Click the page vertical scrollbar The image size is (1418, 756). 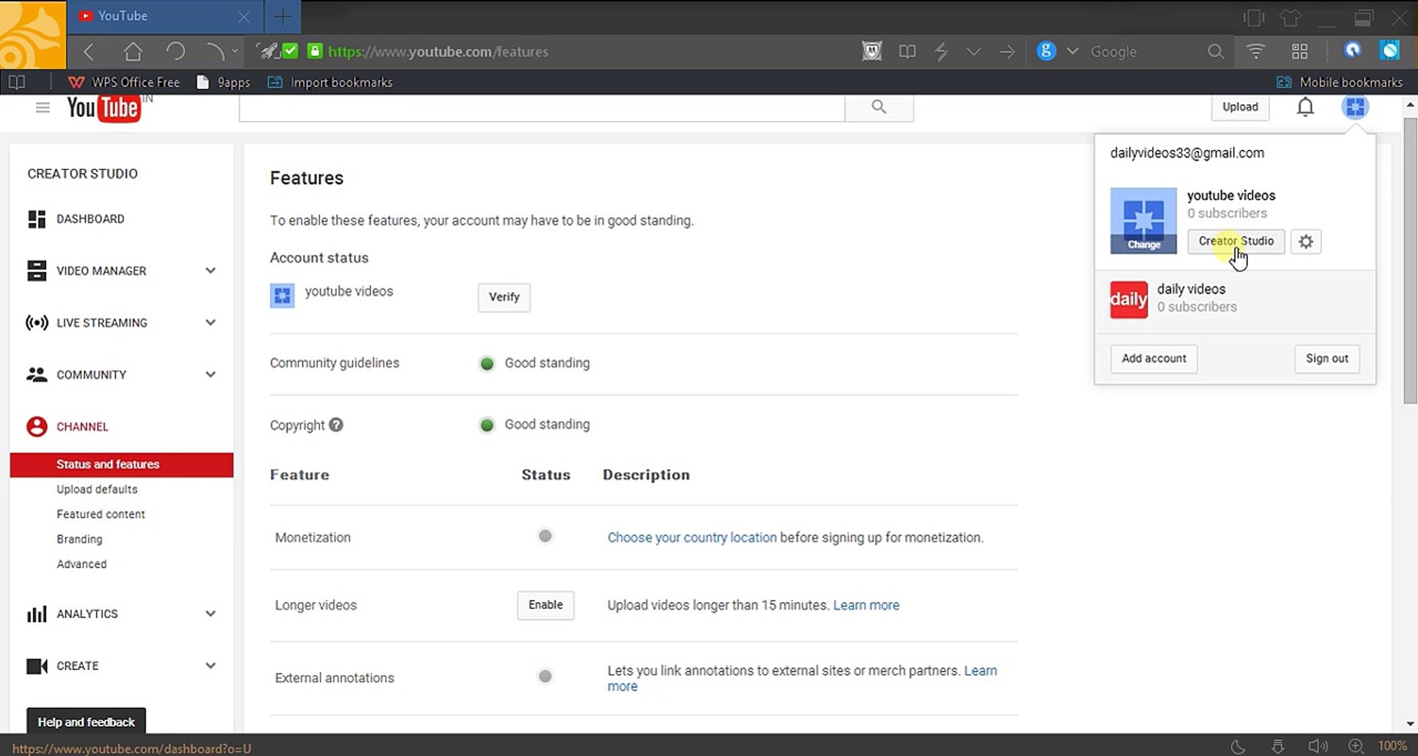pos(1410,260)
